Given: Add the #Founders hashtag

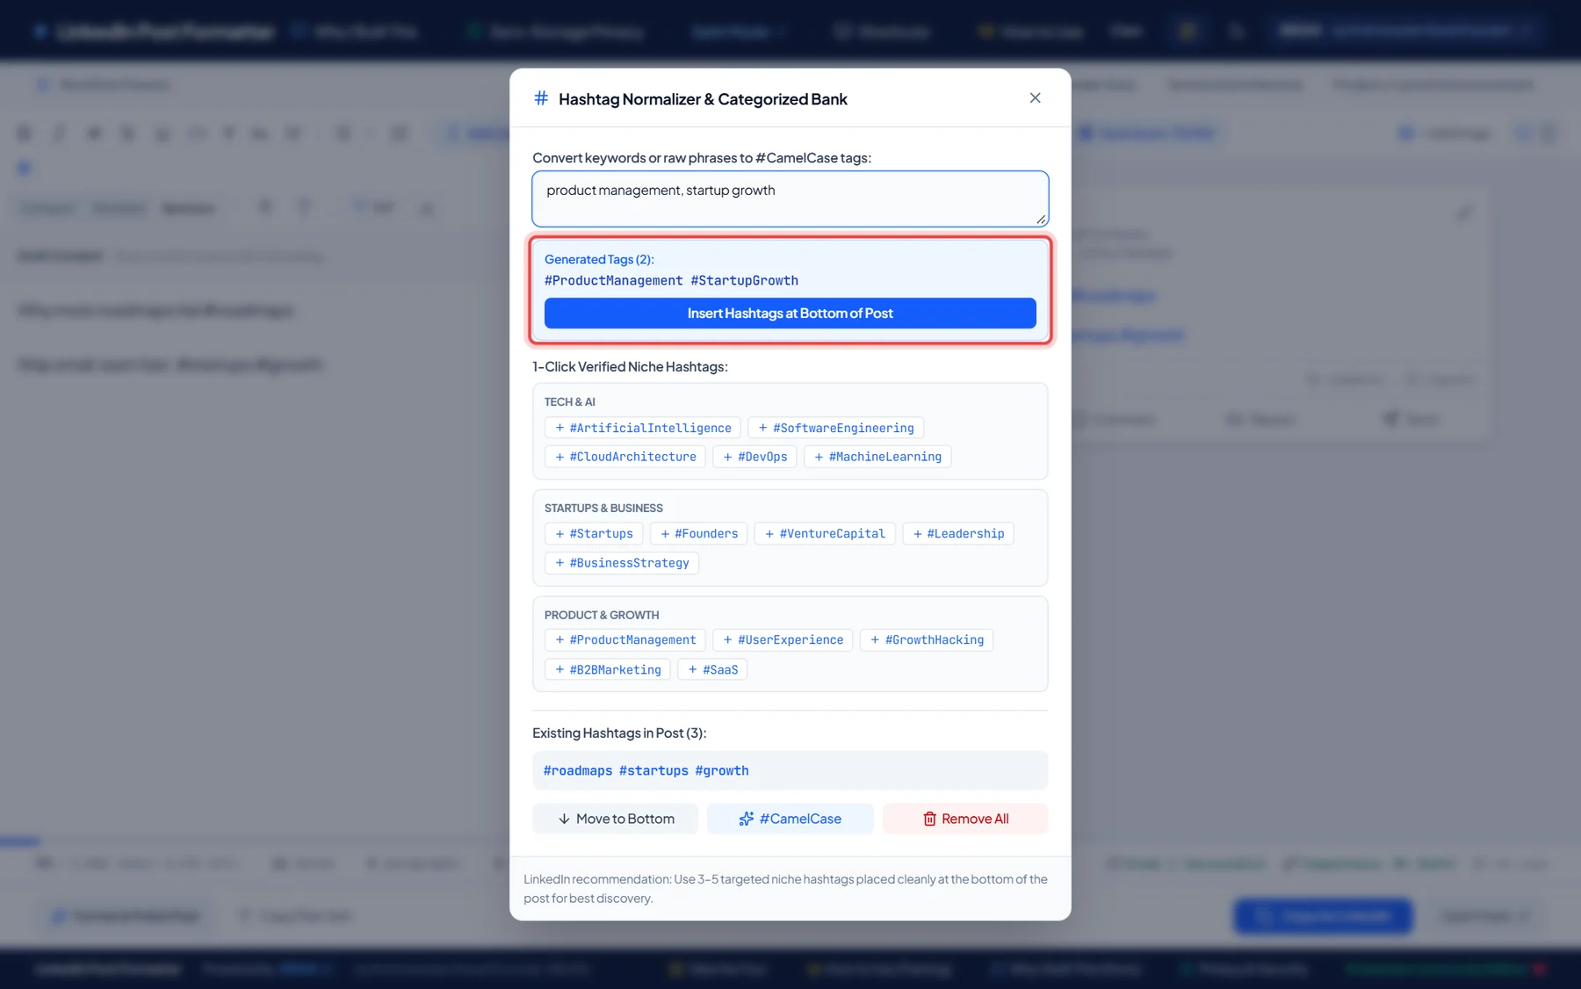Looking at the screenshot, I should [698, 534].
